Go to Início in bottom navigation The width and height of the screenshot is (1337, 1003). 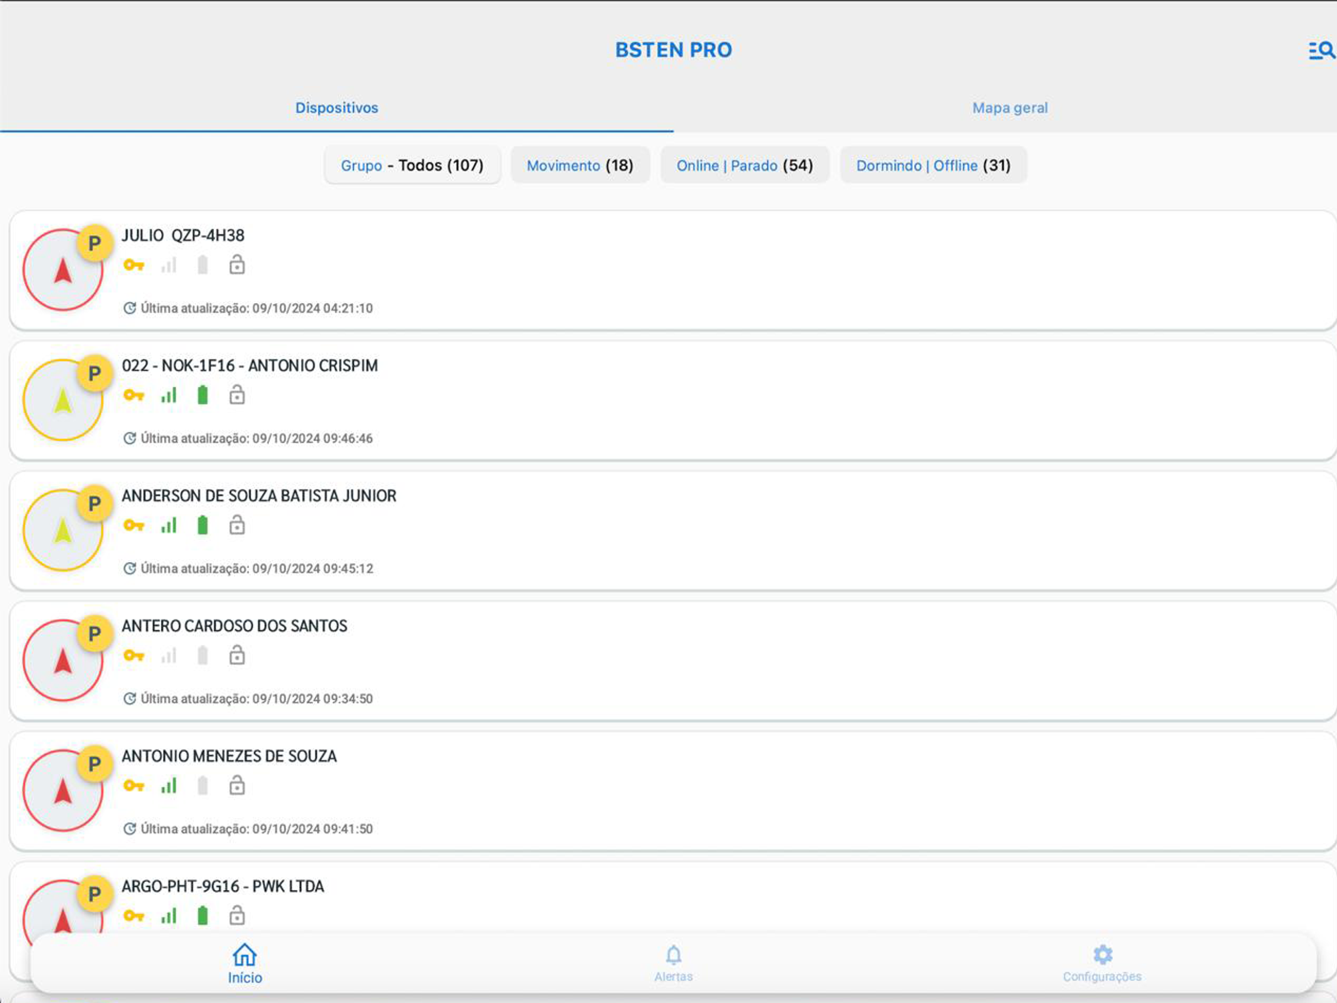[245, 964]
